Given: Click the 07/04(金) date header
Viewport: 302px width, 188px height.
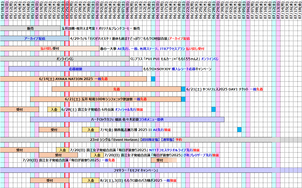Looking at the screenshot, I should click(239, 10).
